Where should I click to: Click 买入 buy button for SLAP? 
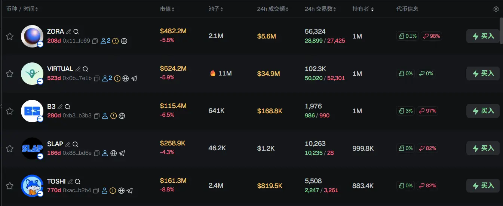click(483, 148)
